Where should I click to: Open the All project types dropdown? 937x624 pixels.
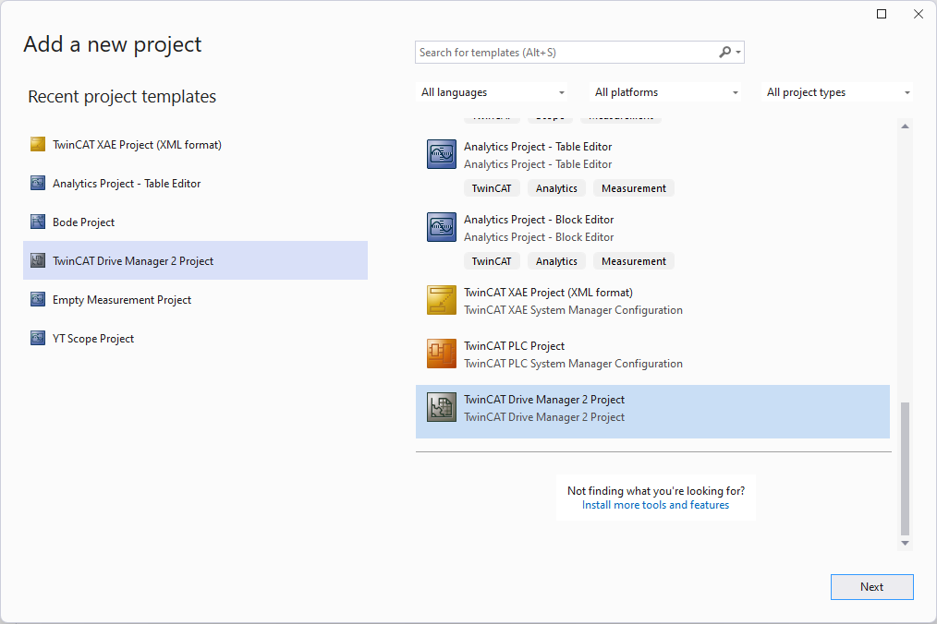coord(837,92)
